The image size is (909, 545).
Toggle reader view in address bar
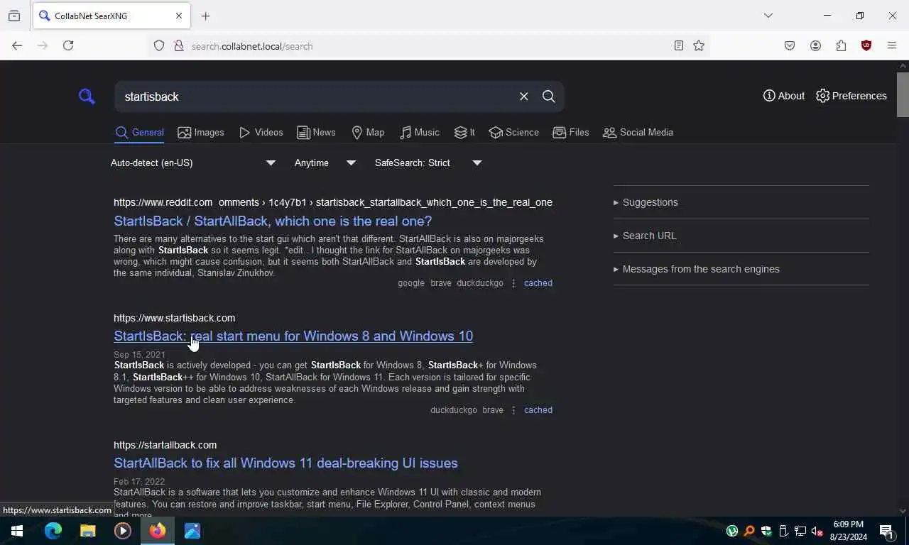click(x=679, y=45)
